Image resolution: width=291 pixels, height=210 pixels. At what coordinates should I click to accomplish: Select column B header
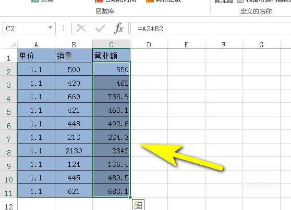74,44
